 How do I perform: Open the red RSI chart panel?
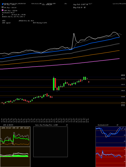tap(111, 157)
